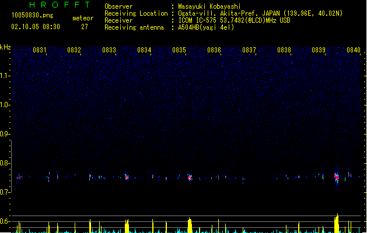Click the Receiver label

118,20
